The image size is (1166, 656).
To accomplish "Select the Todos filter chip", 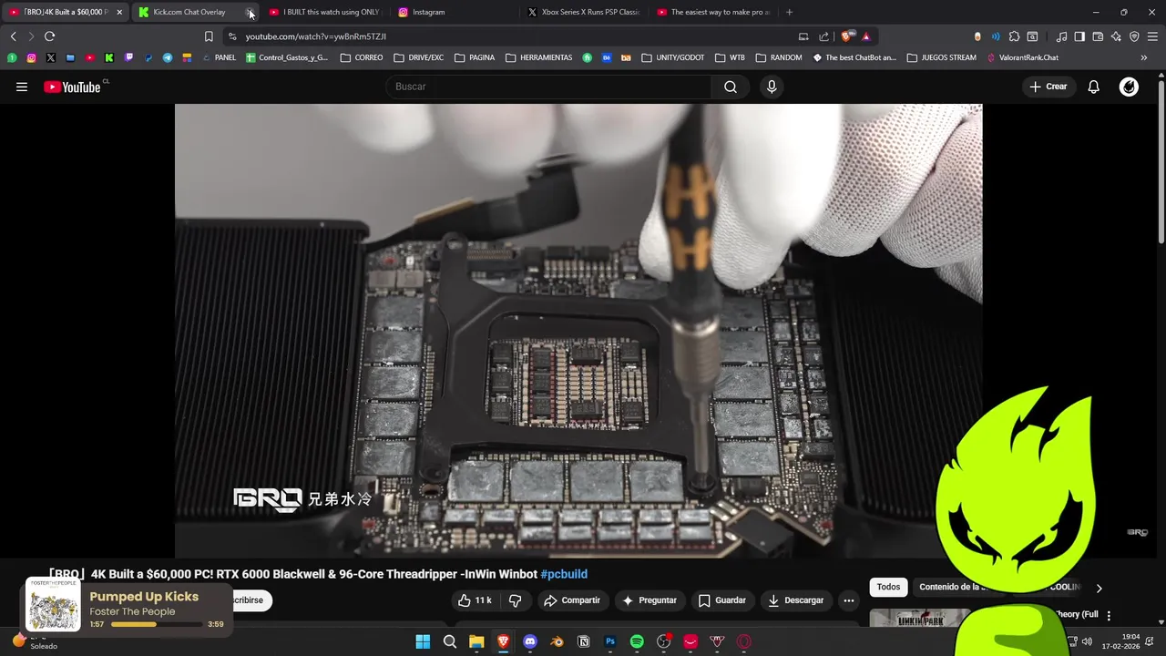I will (888, 587).
